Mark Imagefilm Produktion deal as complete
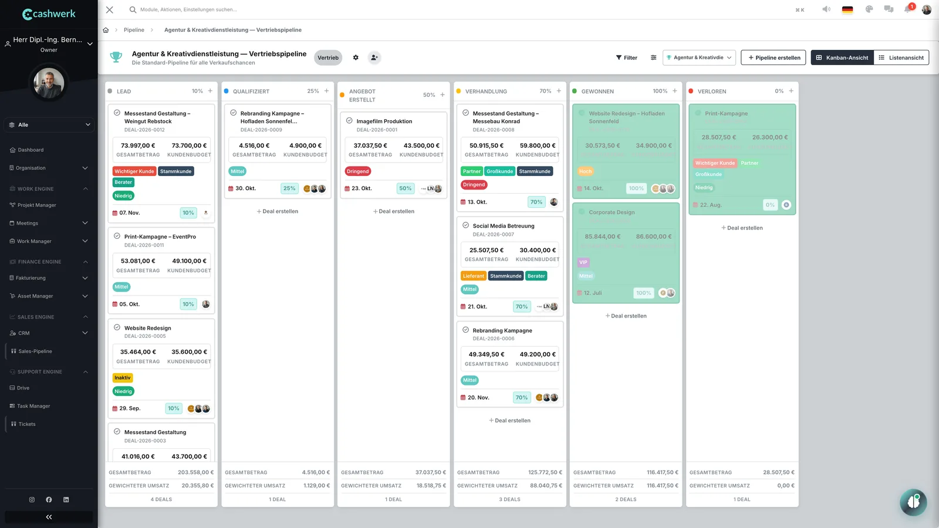 click(349, 121)
